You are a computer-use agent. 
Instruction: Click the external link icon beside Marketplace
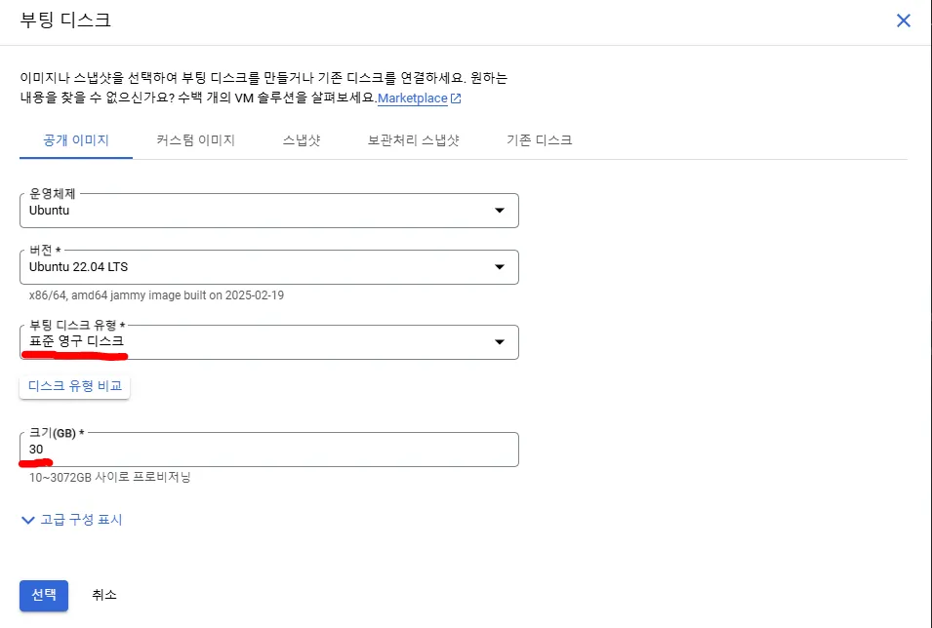click(456, 98)
